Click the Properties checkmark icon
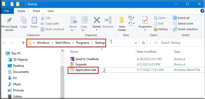The image size is (205, 99). pyautogui.click(x=145, y=20)
